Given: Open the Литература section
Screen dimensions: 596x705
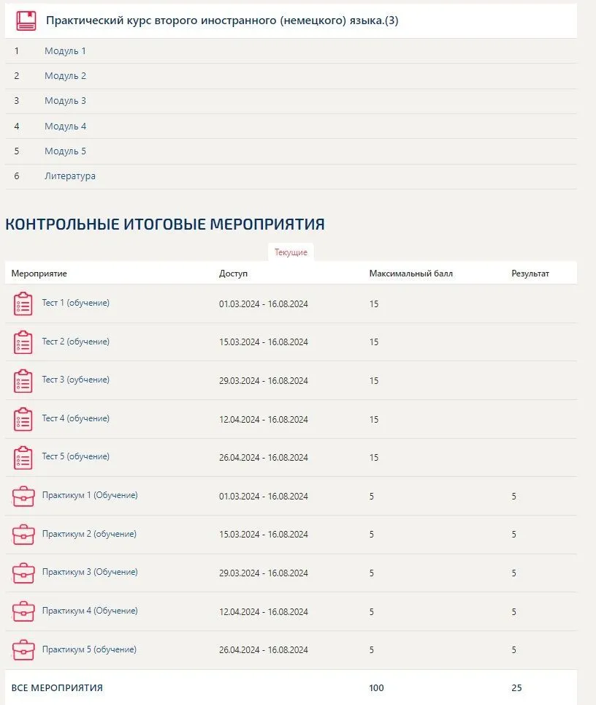Looking at the screenshot, I should click(x=69, y=176).
